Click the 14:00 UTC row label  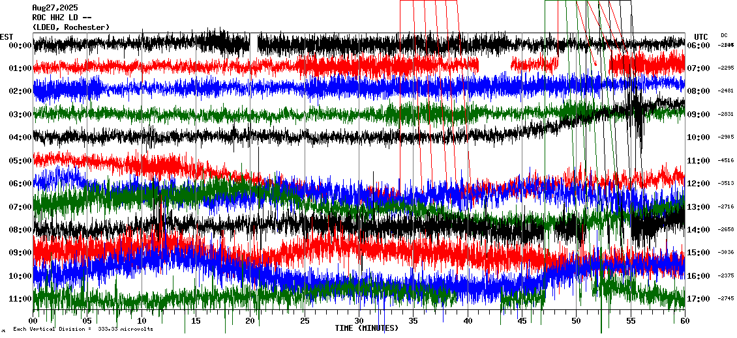point(699,230)
